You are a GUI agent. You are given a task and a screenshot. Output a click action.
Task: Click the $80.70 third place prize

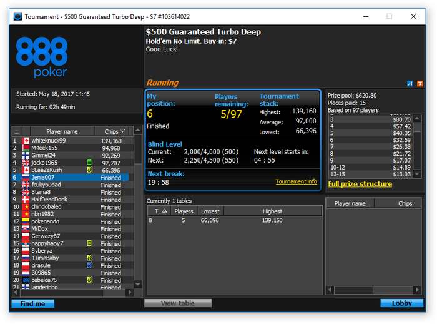click(401, 119)
